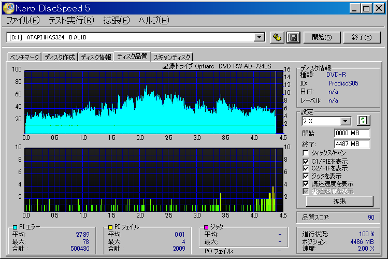Viewport: 388px width, 259px height.
Task: Switch to the ディスク情報 tab
Action: (96, 57)
